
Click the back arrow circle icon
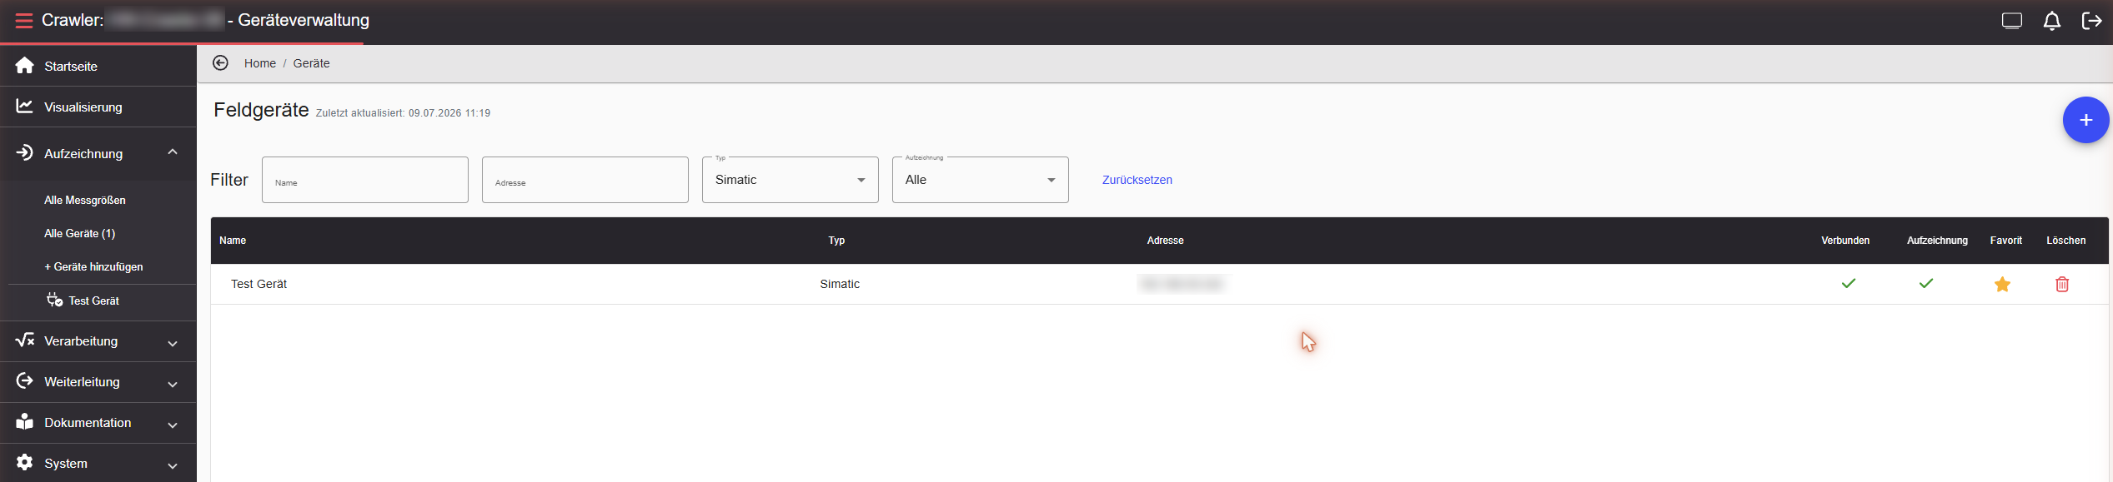(x=220, y=63)
